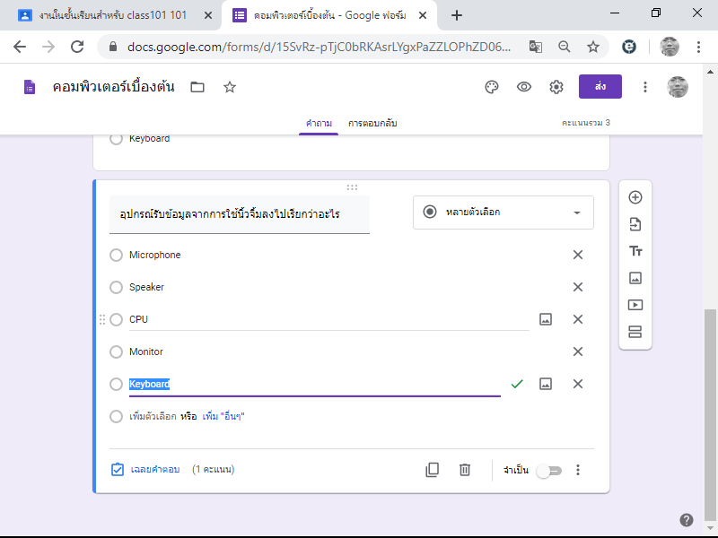Screen dimensions: 718x538
Task: Toggle the จำเป็น required switch
Action: coord(549,471)
